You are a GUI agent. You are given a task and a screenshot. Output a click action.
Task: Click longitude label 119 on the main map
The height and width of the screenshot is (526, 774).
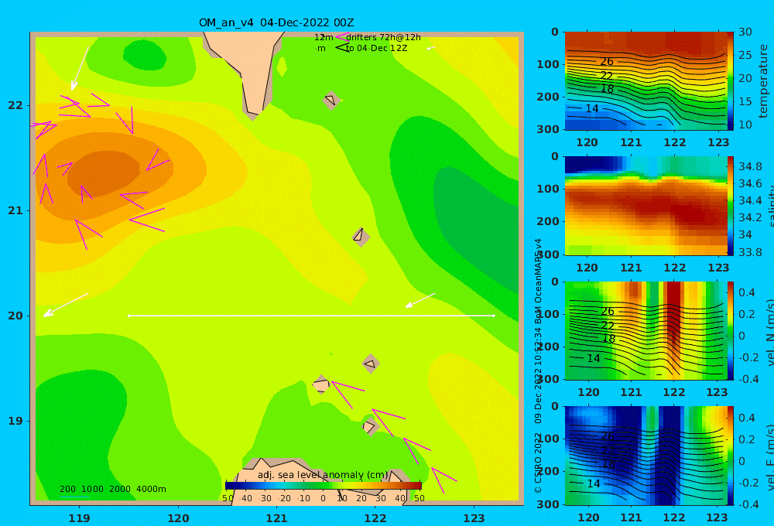coord(79,518)
